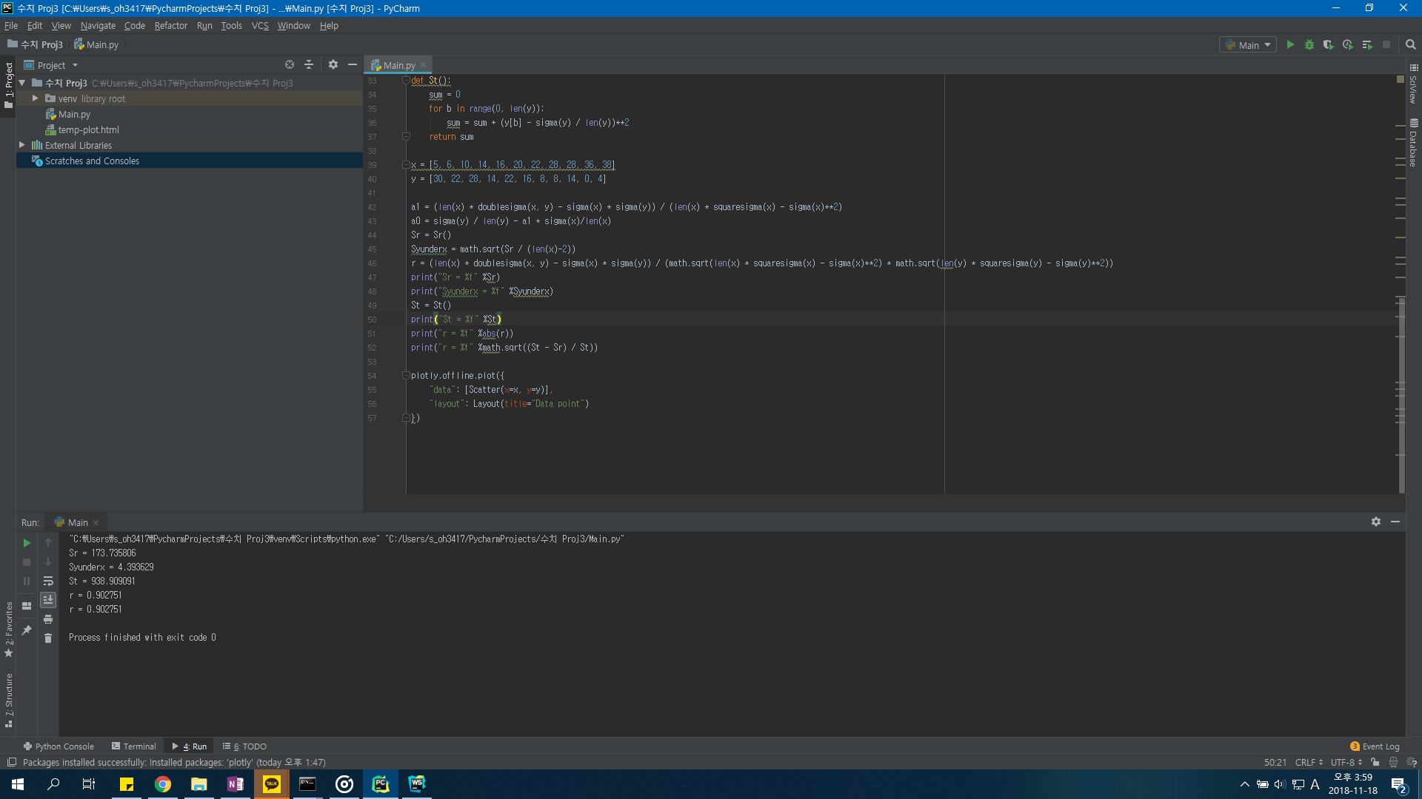Open the File menu

(x=11, y=26)
